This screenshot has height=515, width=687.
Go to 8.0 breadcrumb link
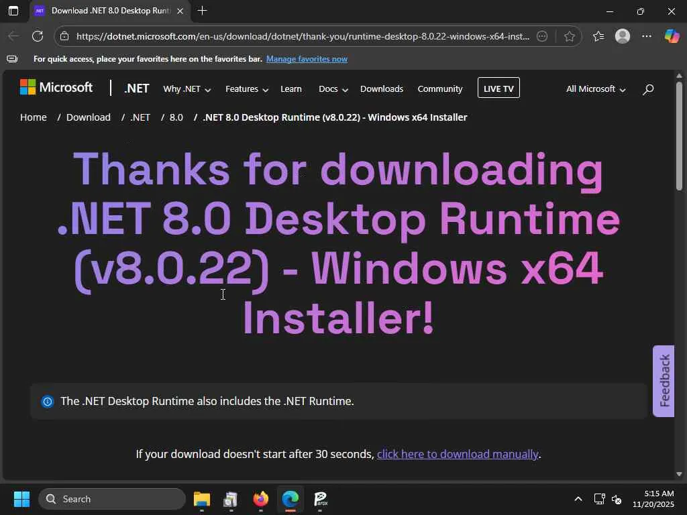click(x=176, y=117)
